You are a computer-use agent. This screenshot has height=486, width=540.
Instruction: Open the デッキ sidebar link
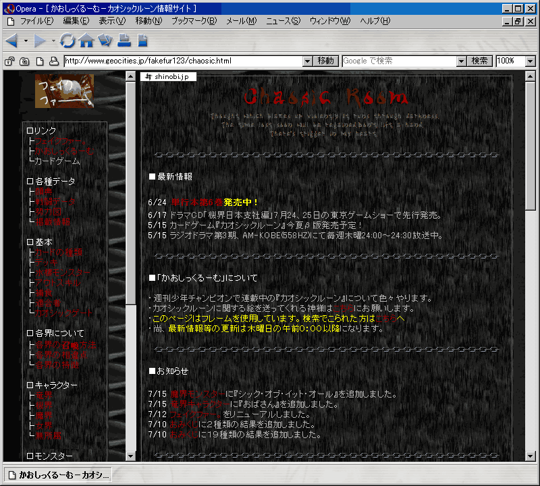(46, 263)
